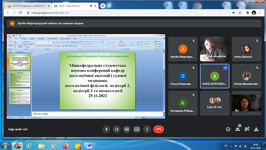266x150 pixels.
Task: Click the Present now screen-share icon
Action: click(x=137, y=129)
